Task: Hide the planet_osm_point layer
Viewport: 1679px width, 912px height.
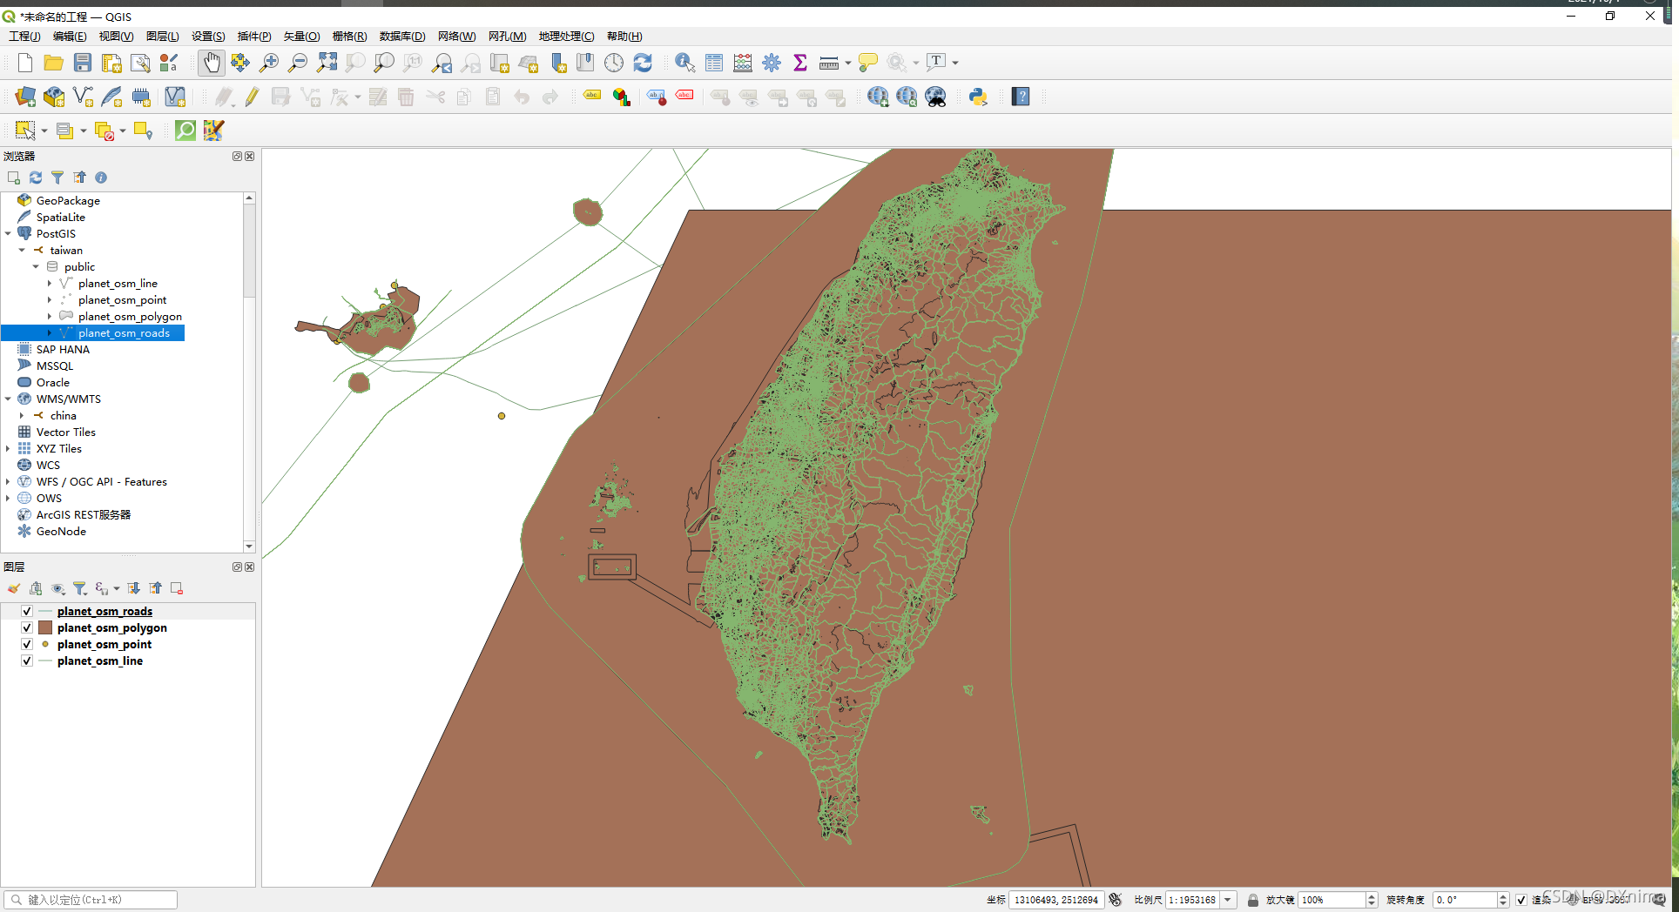Action: point(27,645)
